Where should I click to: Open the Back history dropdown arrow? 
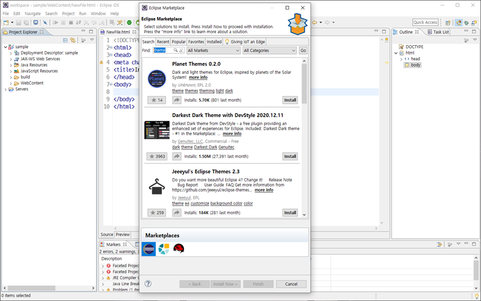coord(321,23)
